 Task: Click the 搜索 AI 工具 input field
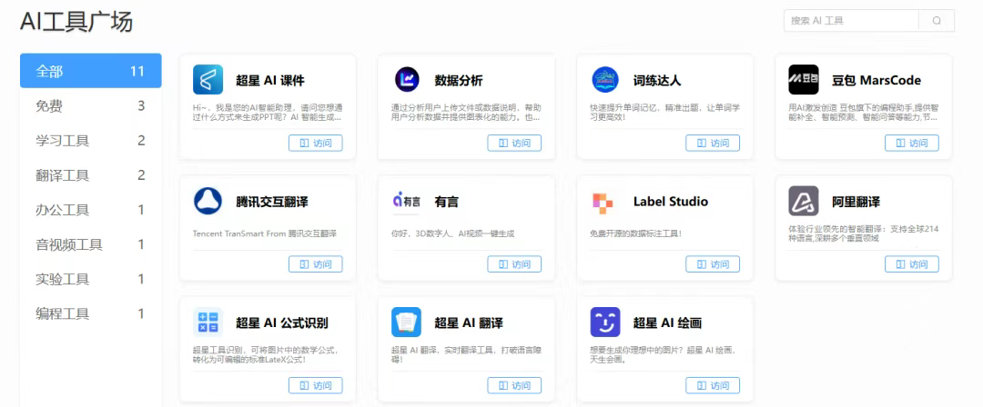click(x=851, y=21)
